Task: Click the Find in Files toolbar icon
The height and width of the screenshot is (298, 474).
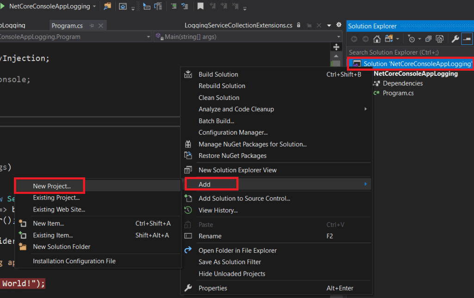Action: (x=107, y=6)
